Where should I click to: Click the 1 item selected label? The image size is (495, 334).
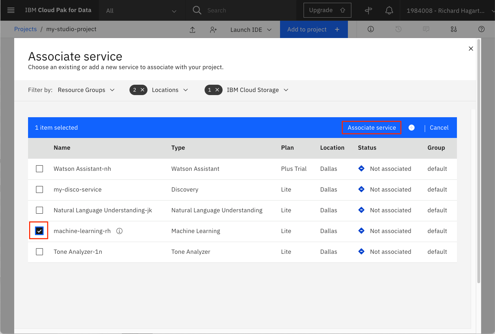(x=56, y=128)
